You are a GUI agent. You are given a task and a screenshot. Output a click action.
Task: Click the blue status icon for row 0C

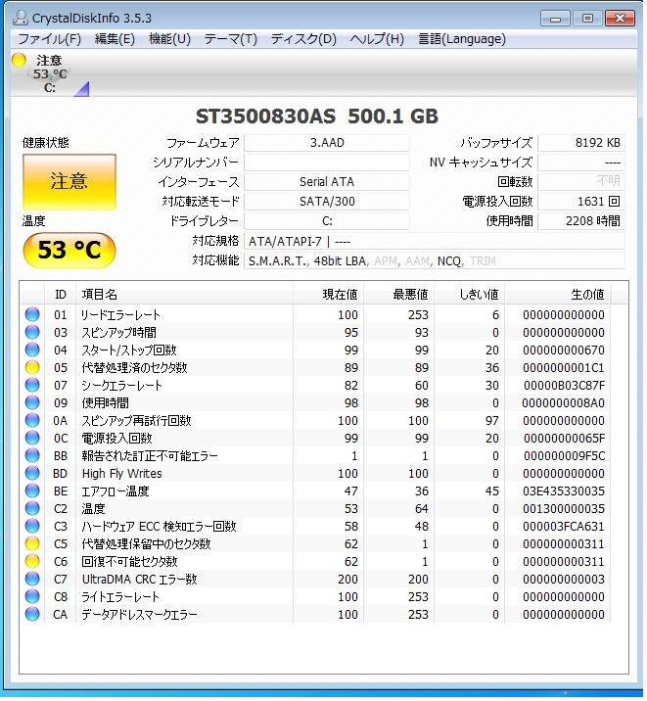click(x=32, y=439)
